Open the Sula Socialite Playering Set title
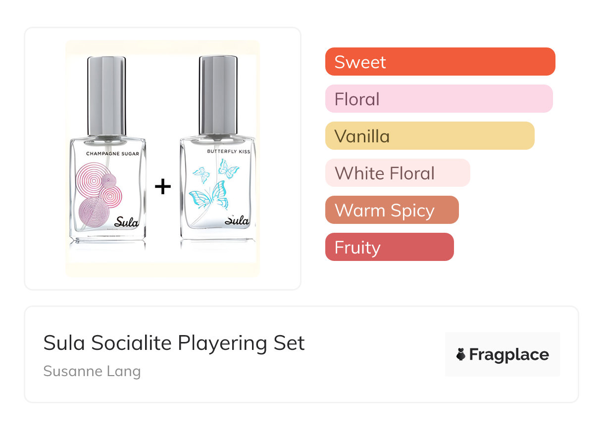 [174, 343]
